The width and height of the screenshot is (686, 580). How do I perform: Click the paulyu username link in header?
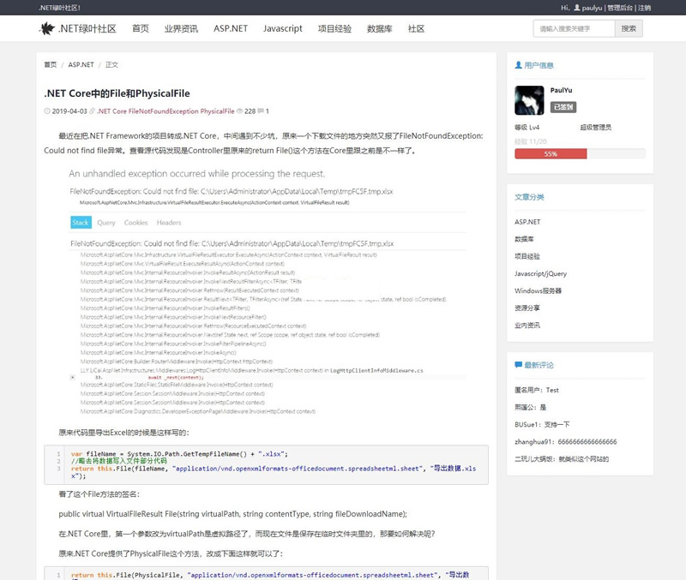pos(592,8)
